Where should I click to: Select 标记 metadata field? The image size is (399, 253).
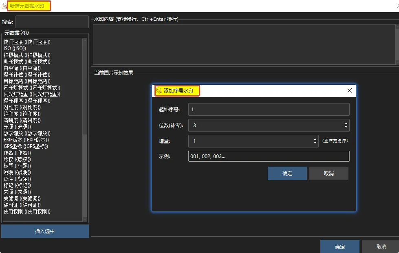tap(17, 185)
